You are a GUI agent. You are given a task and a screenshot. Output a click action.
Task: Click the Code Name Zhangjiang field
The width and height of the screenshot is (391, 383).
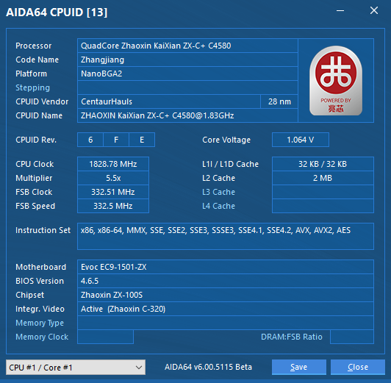pyautogui.click(x=187, y=60)
